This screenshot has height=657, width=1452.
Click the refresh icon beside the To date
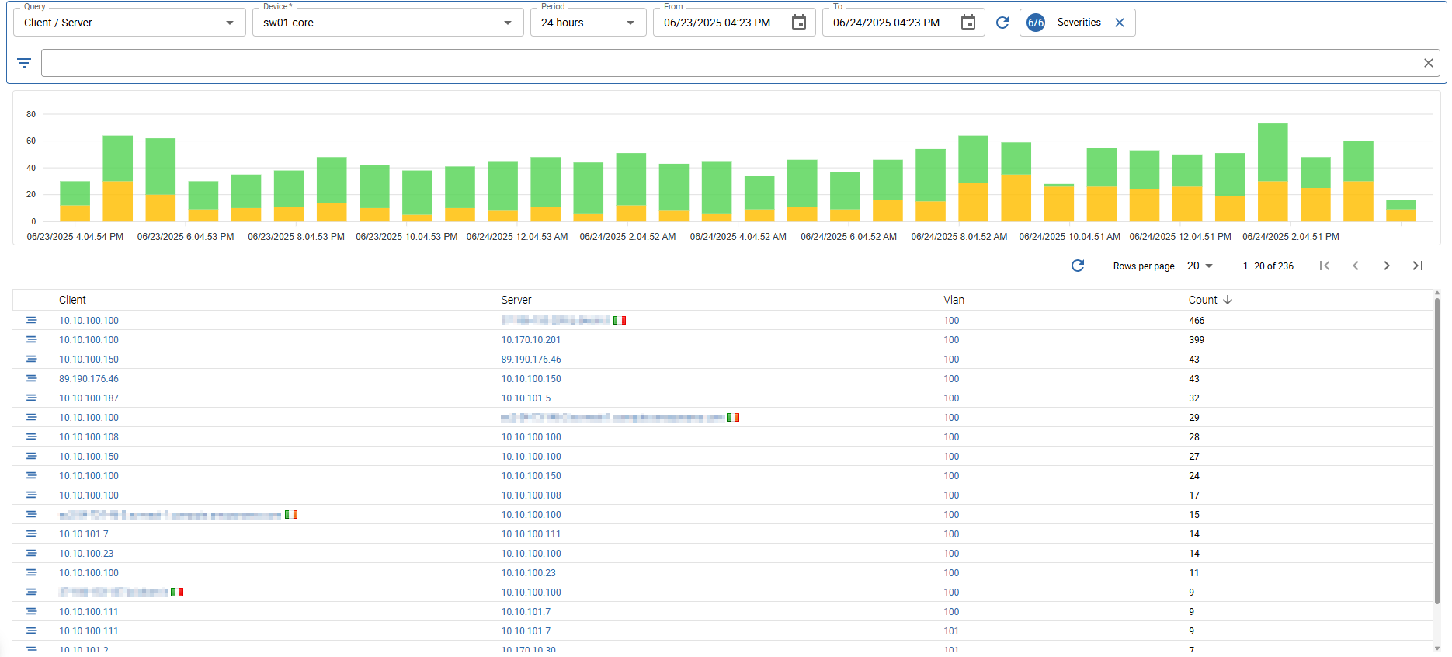(x=1002, y=23)
